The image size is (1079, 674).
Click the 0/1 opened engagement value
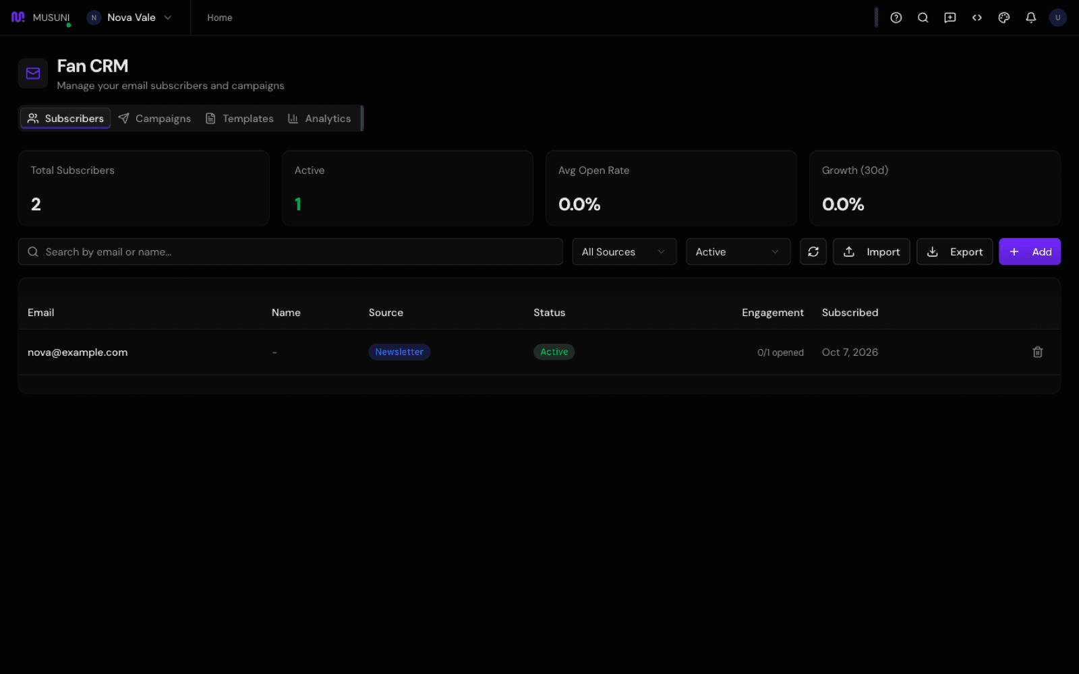[x=780, y=353]
